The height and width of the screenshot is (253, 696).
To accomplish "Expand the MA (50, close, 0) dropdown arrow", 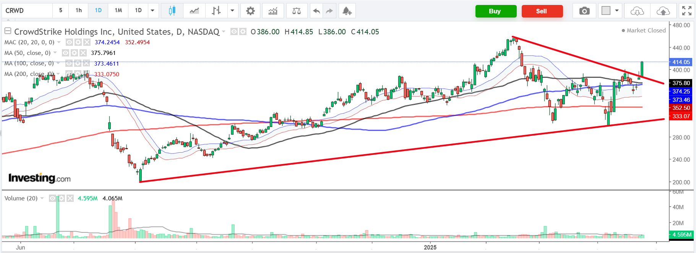I will [x=55, y=53].
